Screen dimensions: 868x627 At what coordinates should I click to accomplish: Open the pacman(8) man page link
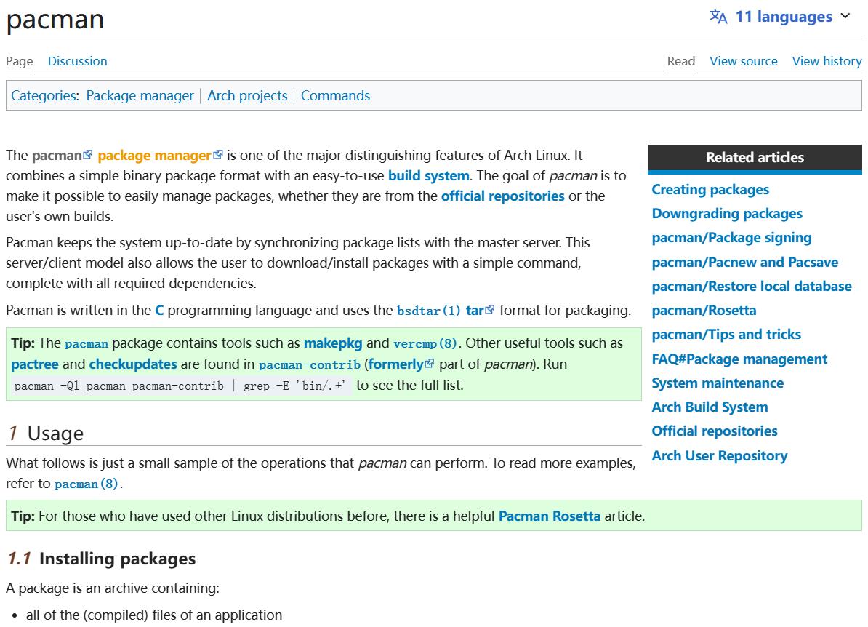point(88,484)
